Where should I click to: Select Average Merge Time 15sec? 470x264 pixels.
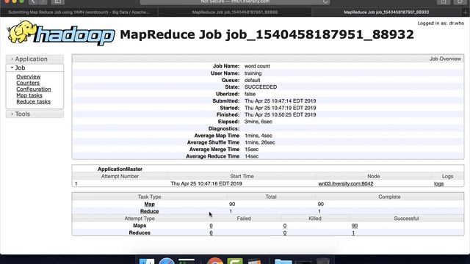tap(251, 150)
